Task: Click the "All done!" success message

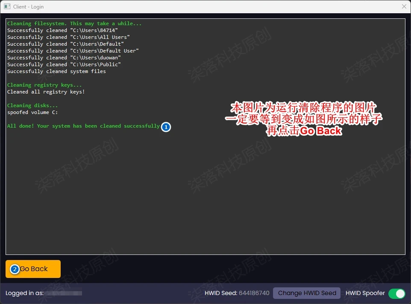Action: (x=83, y=126)
